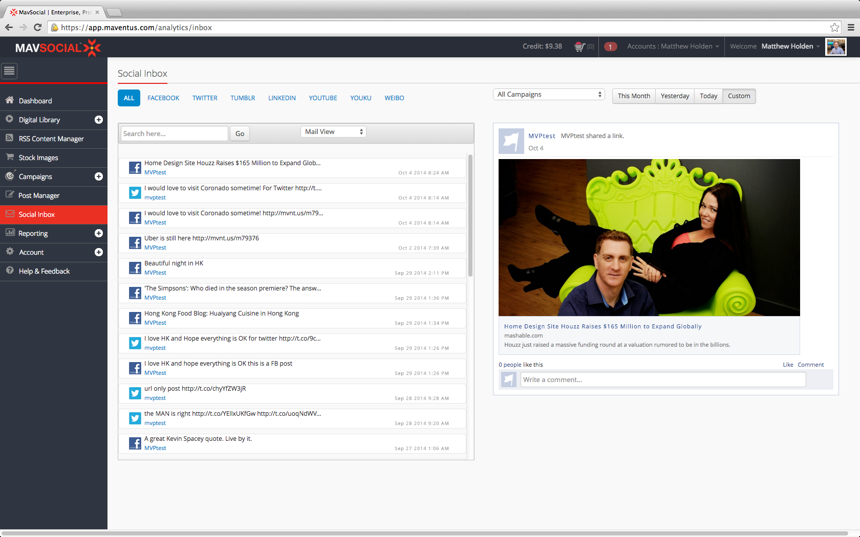Image resolution: width=860 pixels, height=537 pixels.
Task: Select Social Inbox sidebar item
Action: (54, 214)
